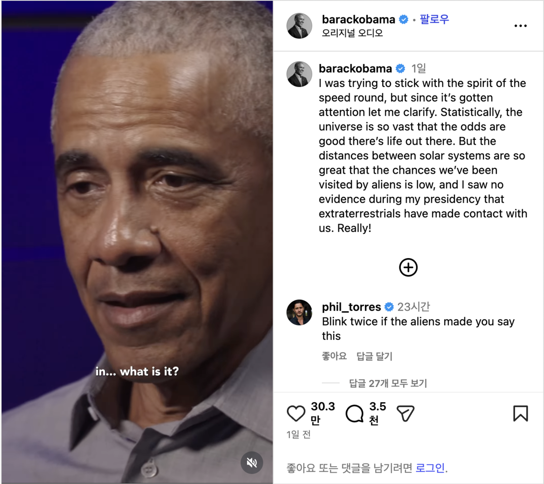The image size is (544, 484).
Task: Save post with bookmark icon
Action: tap(520, 414)
